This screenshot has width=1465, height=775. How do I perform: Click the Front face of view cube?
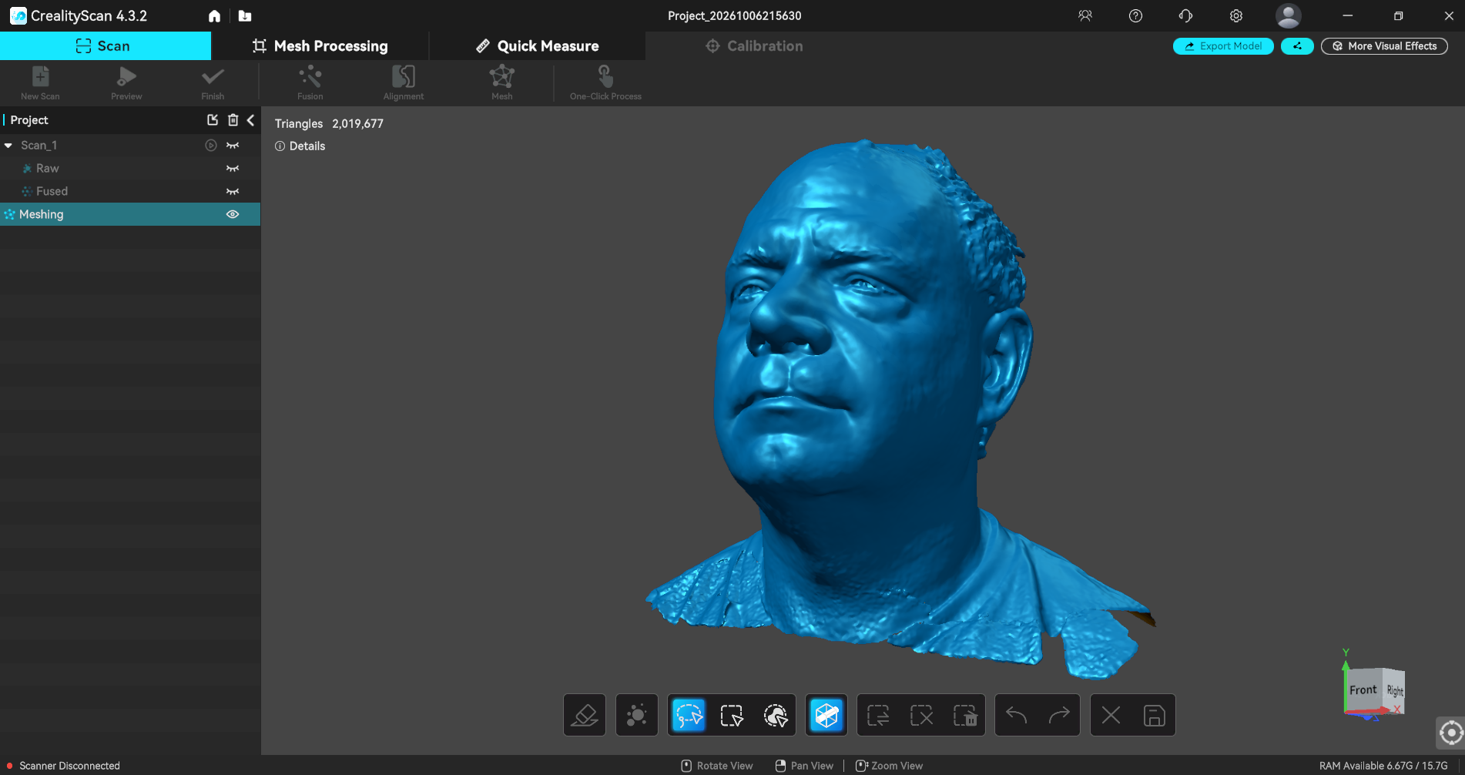coord(1363,690)
